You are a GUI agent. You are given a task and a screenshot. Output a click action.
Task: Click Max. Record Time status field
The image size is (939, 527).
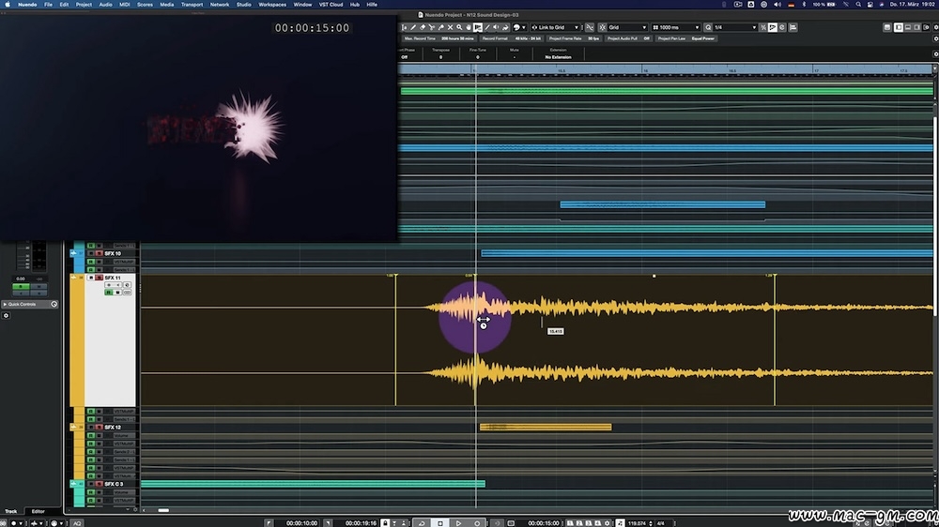pos(439,38)
